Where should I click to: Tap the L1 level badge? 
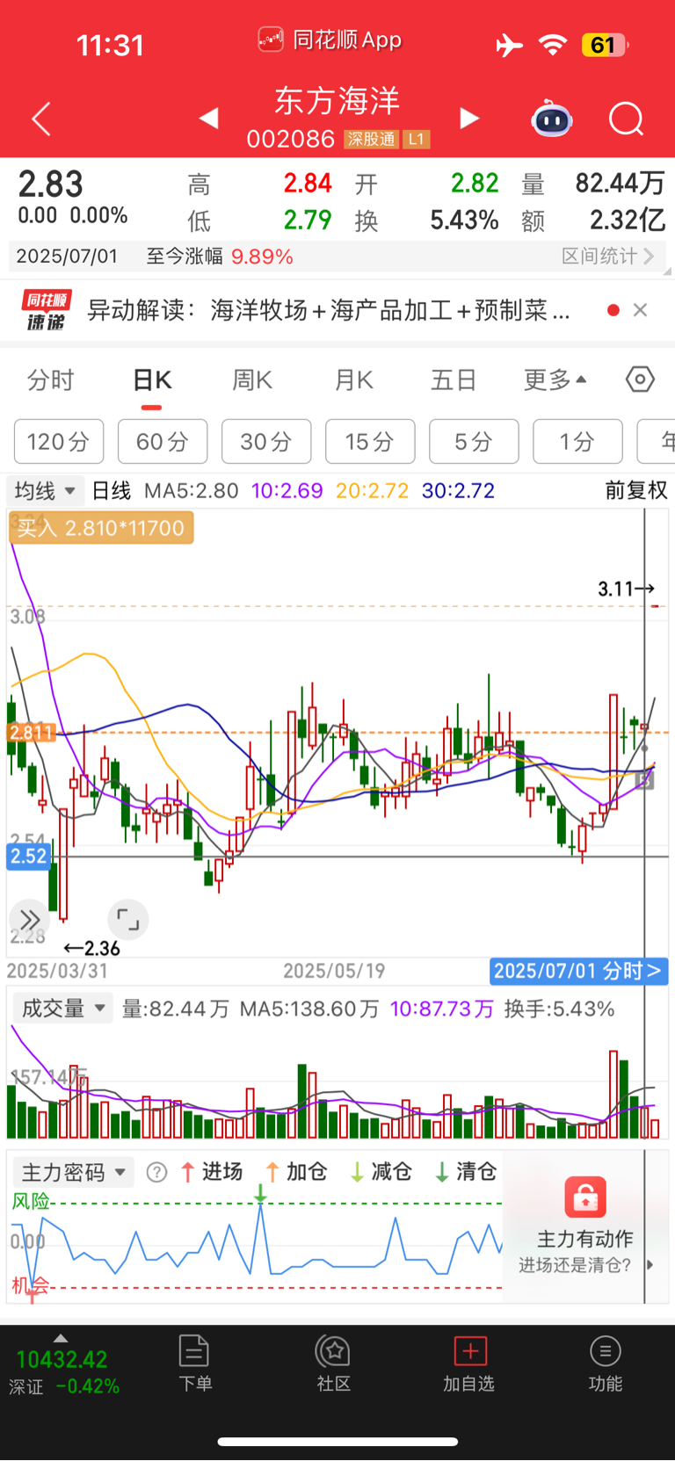tap(417, 139)
